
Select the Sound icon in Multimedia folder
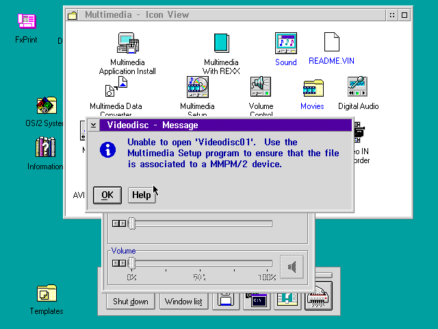coord(286,42)
